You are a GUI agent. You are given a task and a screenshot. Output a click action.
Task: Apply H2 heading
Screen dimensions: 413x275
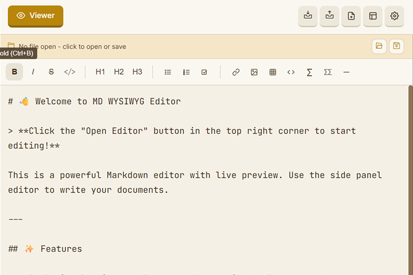[119, 72]
